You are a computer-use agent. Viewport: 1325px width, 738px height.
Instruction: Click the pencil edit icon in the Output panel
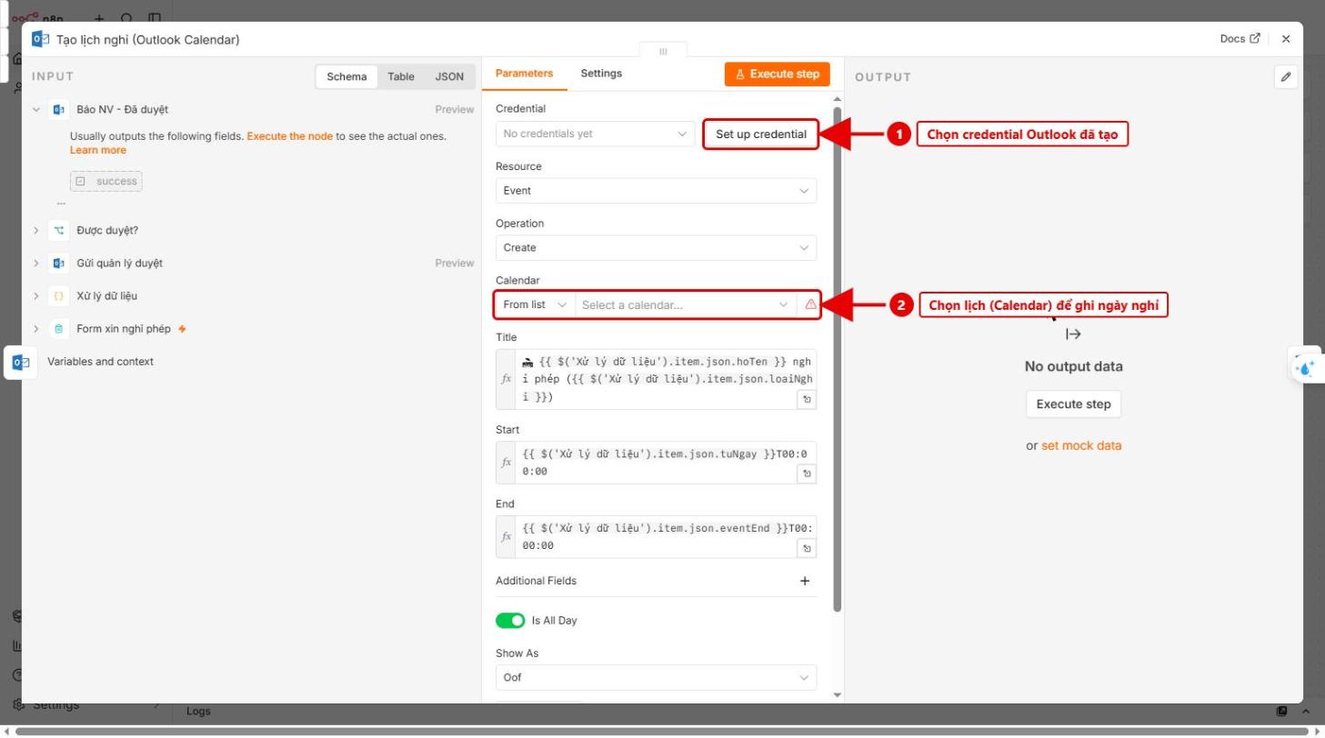pyautogui.click(x=1286, y=77)
